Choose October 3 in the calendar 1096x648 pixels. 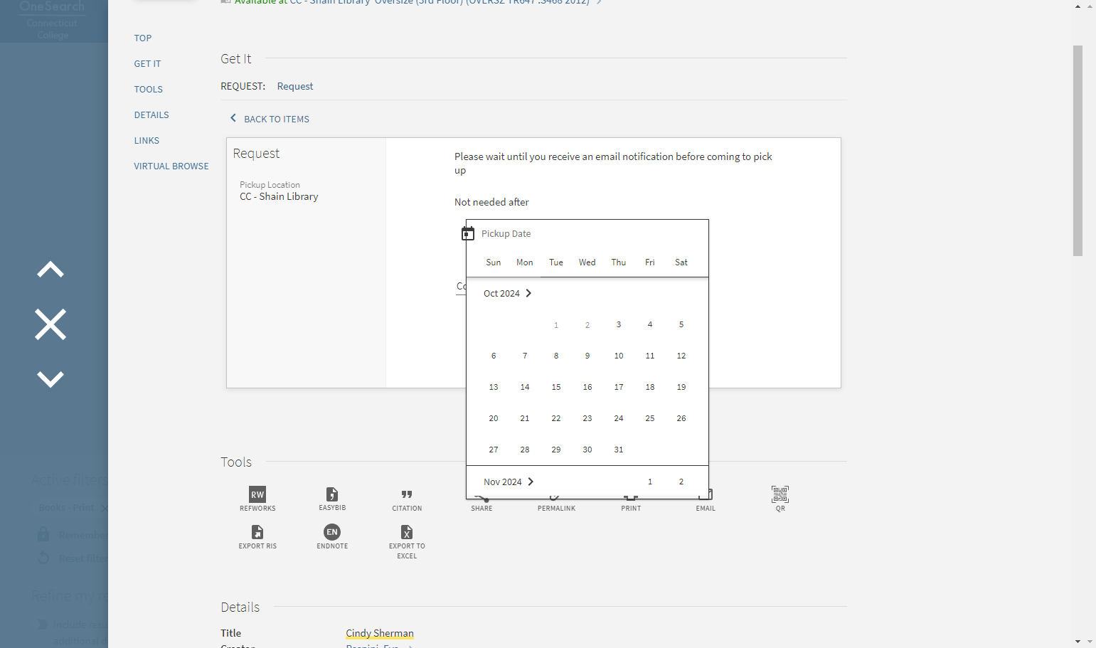point(619,324)
